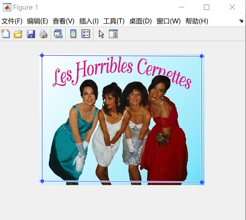Toggle the legend display
This screenshot has width=246, height=220.
tap(85, 34)
